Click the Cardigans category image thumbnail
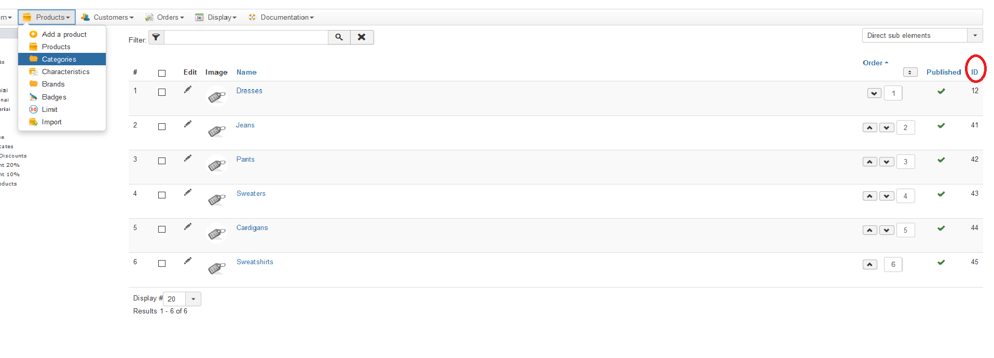Screen dimensions: 994x358 pos(217,234)
